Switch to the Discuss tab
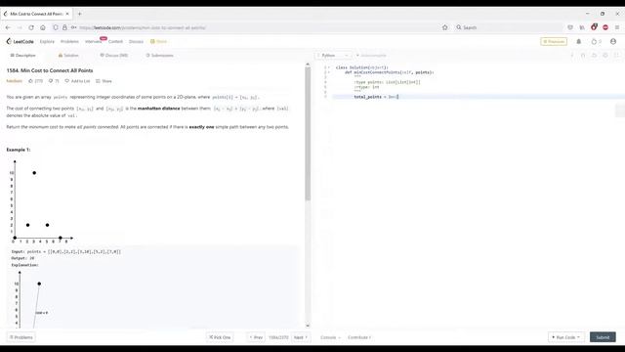 click(x=114, y=56)
